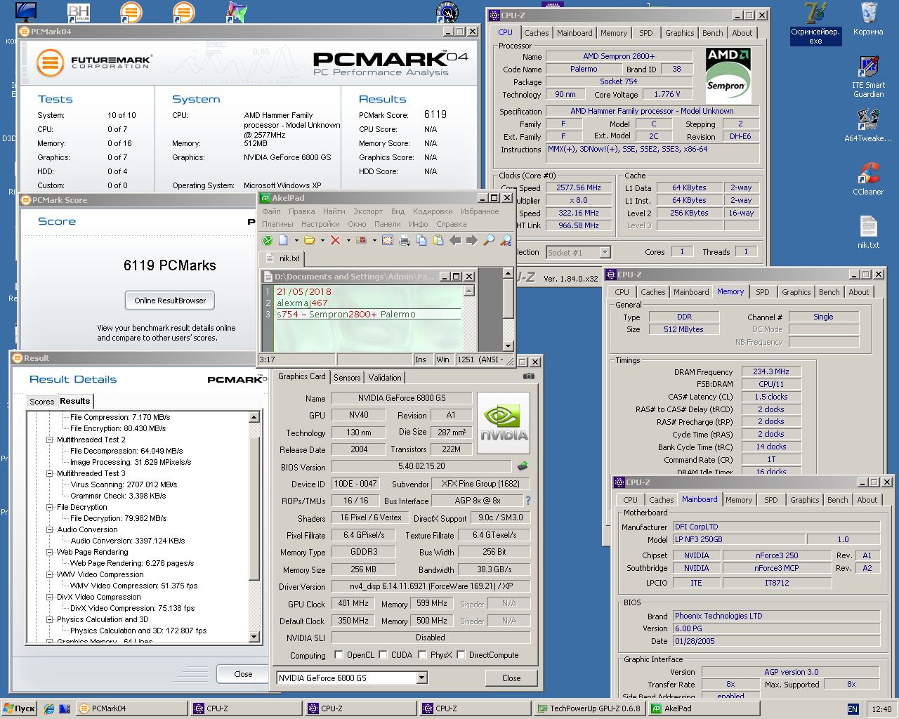Enable the PhysX checkbox in GPU-Z
The width and height of the screenshot is (899, 719).
click(422, 654)
